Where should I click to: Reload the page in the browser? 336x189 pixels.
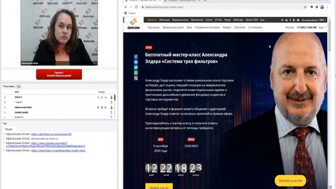click(x=136, y=7)
